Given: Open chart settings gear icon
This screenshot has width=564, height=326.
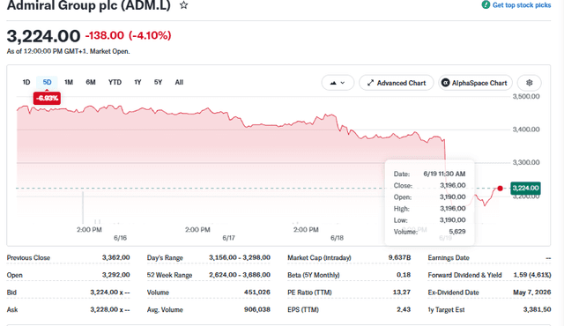Looking at the screenshot, I should [529, 83].
